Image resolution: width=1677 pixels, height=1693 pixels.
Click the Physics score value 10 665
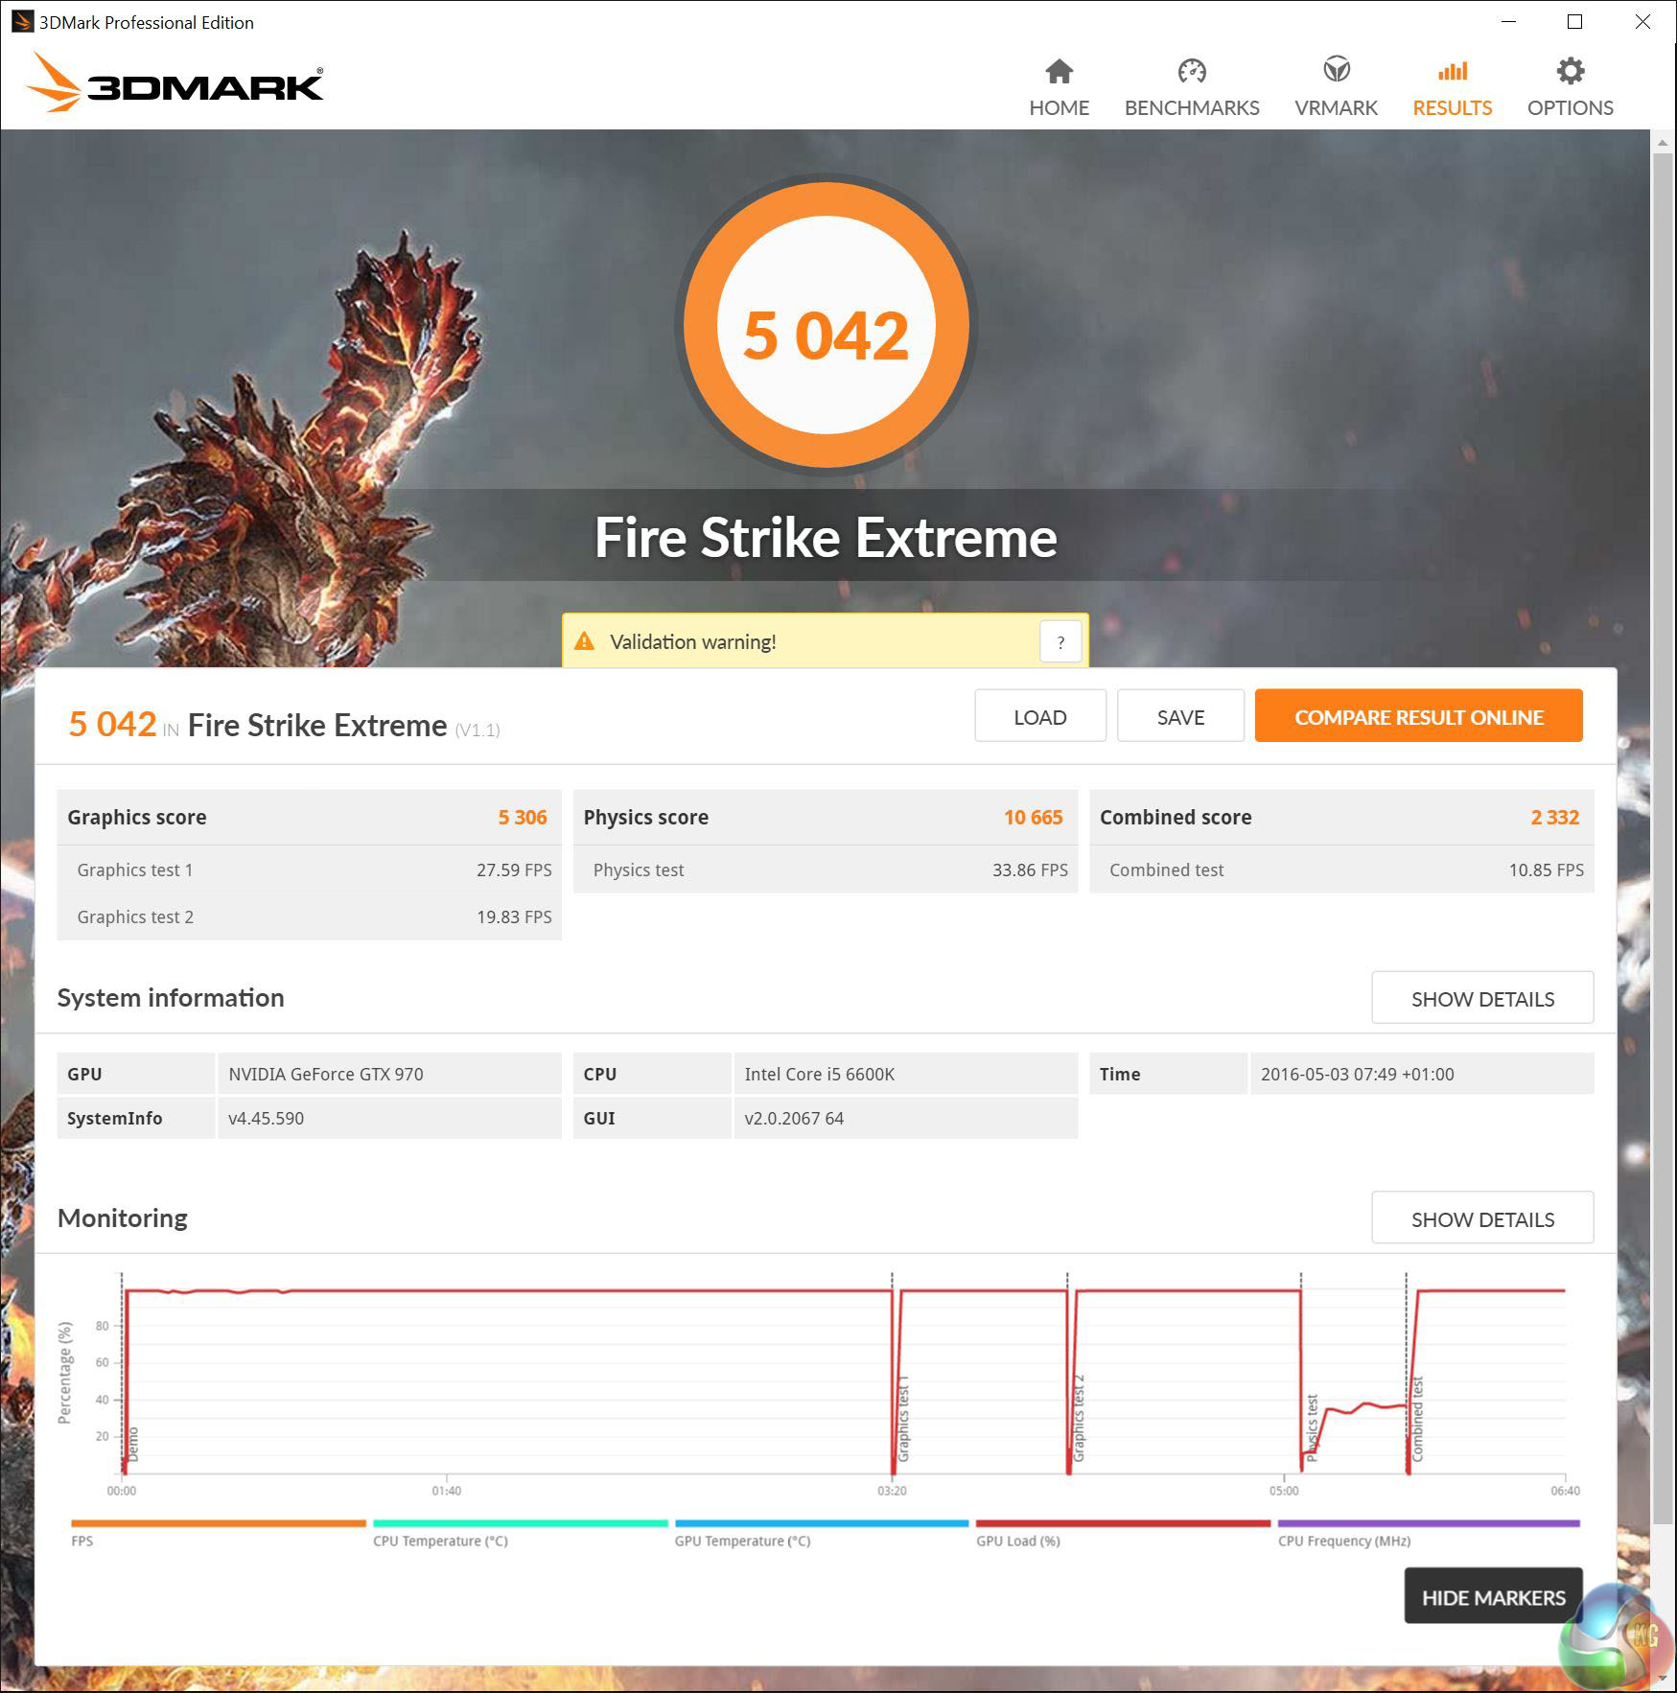pos(1033,817)
